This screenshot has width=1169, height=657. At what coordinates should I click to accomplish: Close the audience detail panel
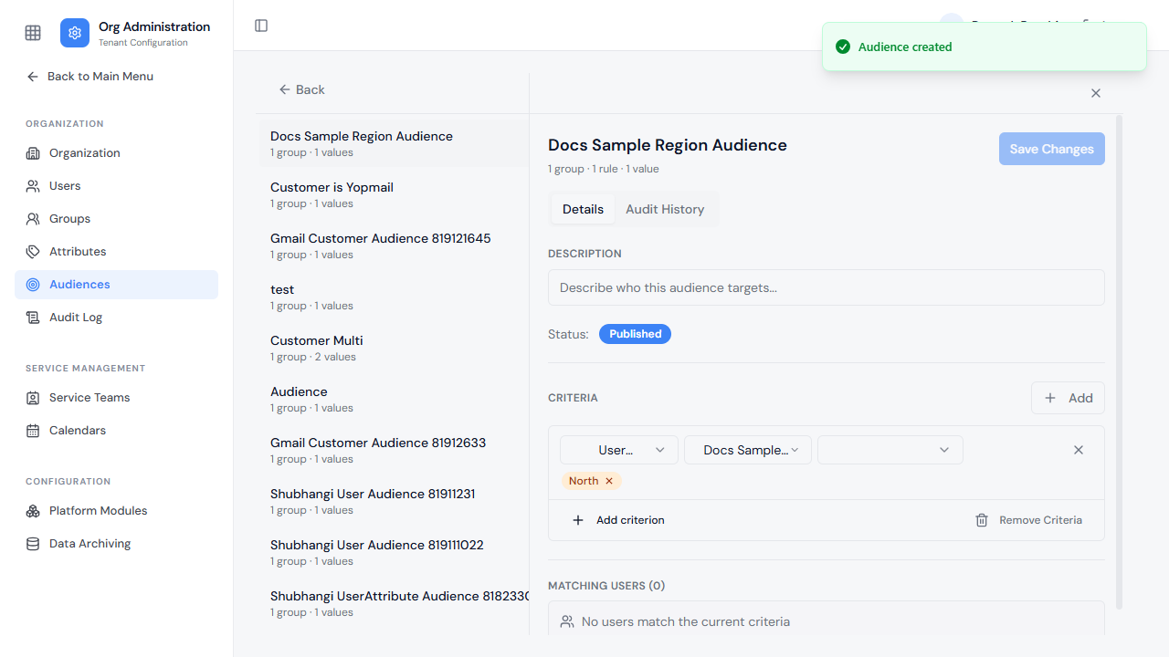click(1096, 93)
